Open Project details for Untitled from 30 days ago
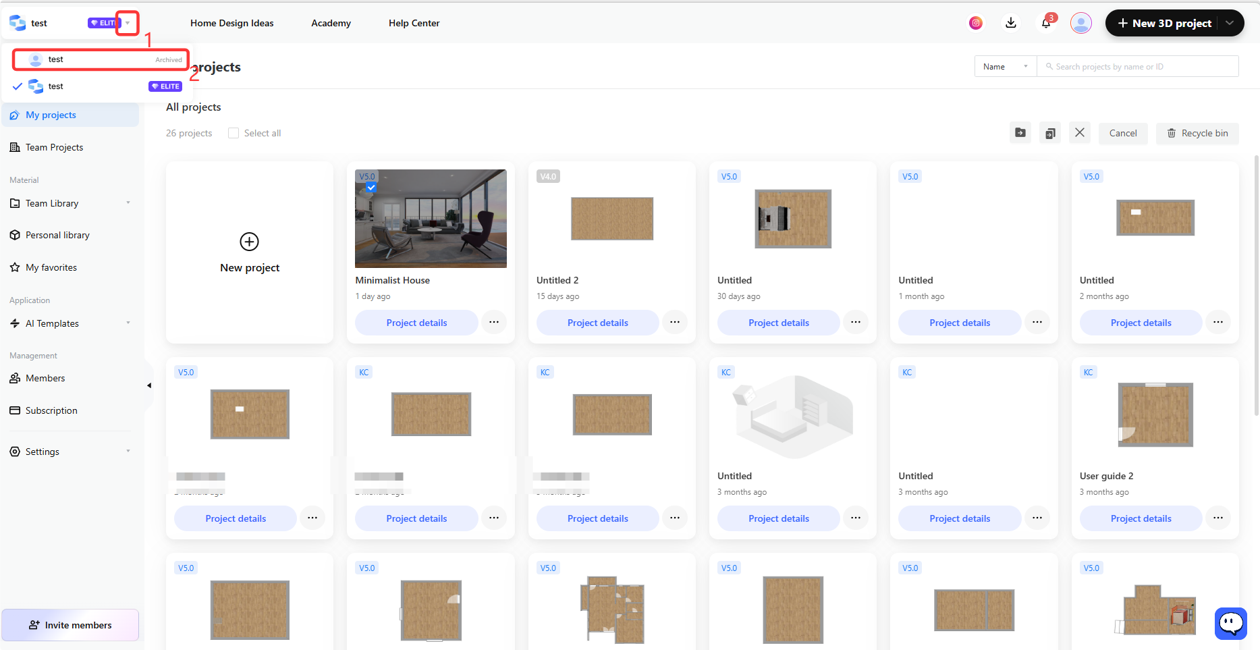Screen dimensions: 1260x650 tap(778, 323)
